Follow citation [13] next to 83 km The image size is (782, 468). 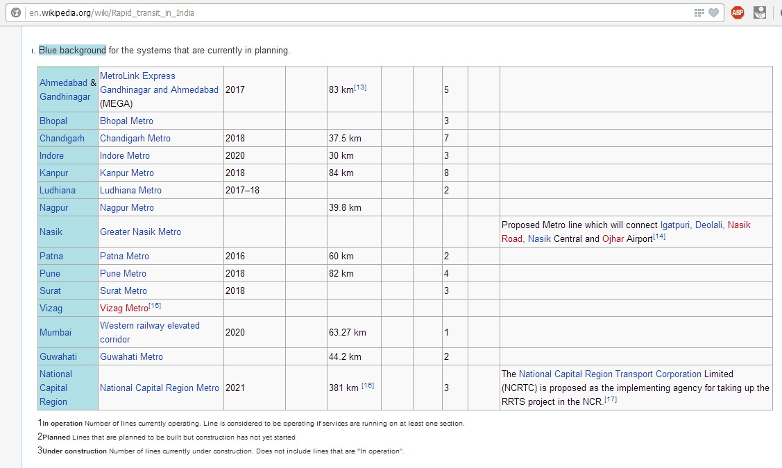pyautogui.click(x=361, y=87)
